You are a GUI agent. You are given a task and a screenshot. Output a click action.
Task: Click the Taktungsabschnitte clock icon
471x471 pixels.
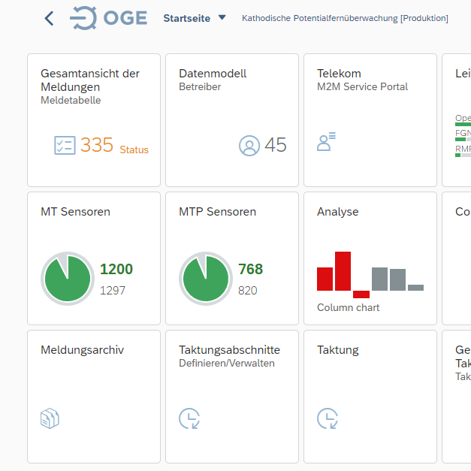pyautogui.click(x=189, y=418)
